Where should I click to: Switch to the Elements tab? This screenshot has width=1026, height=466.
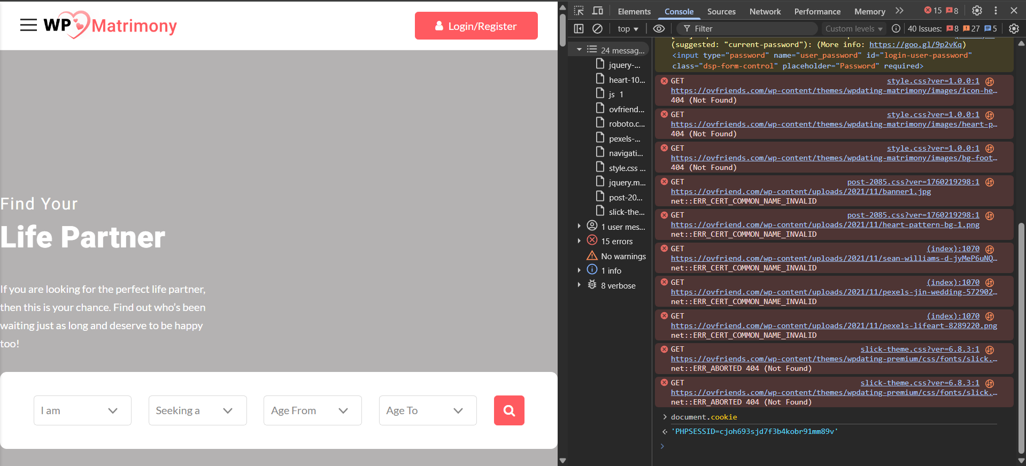click(x=634, y=11)
